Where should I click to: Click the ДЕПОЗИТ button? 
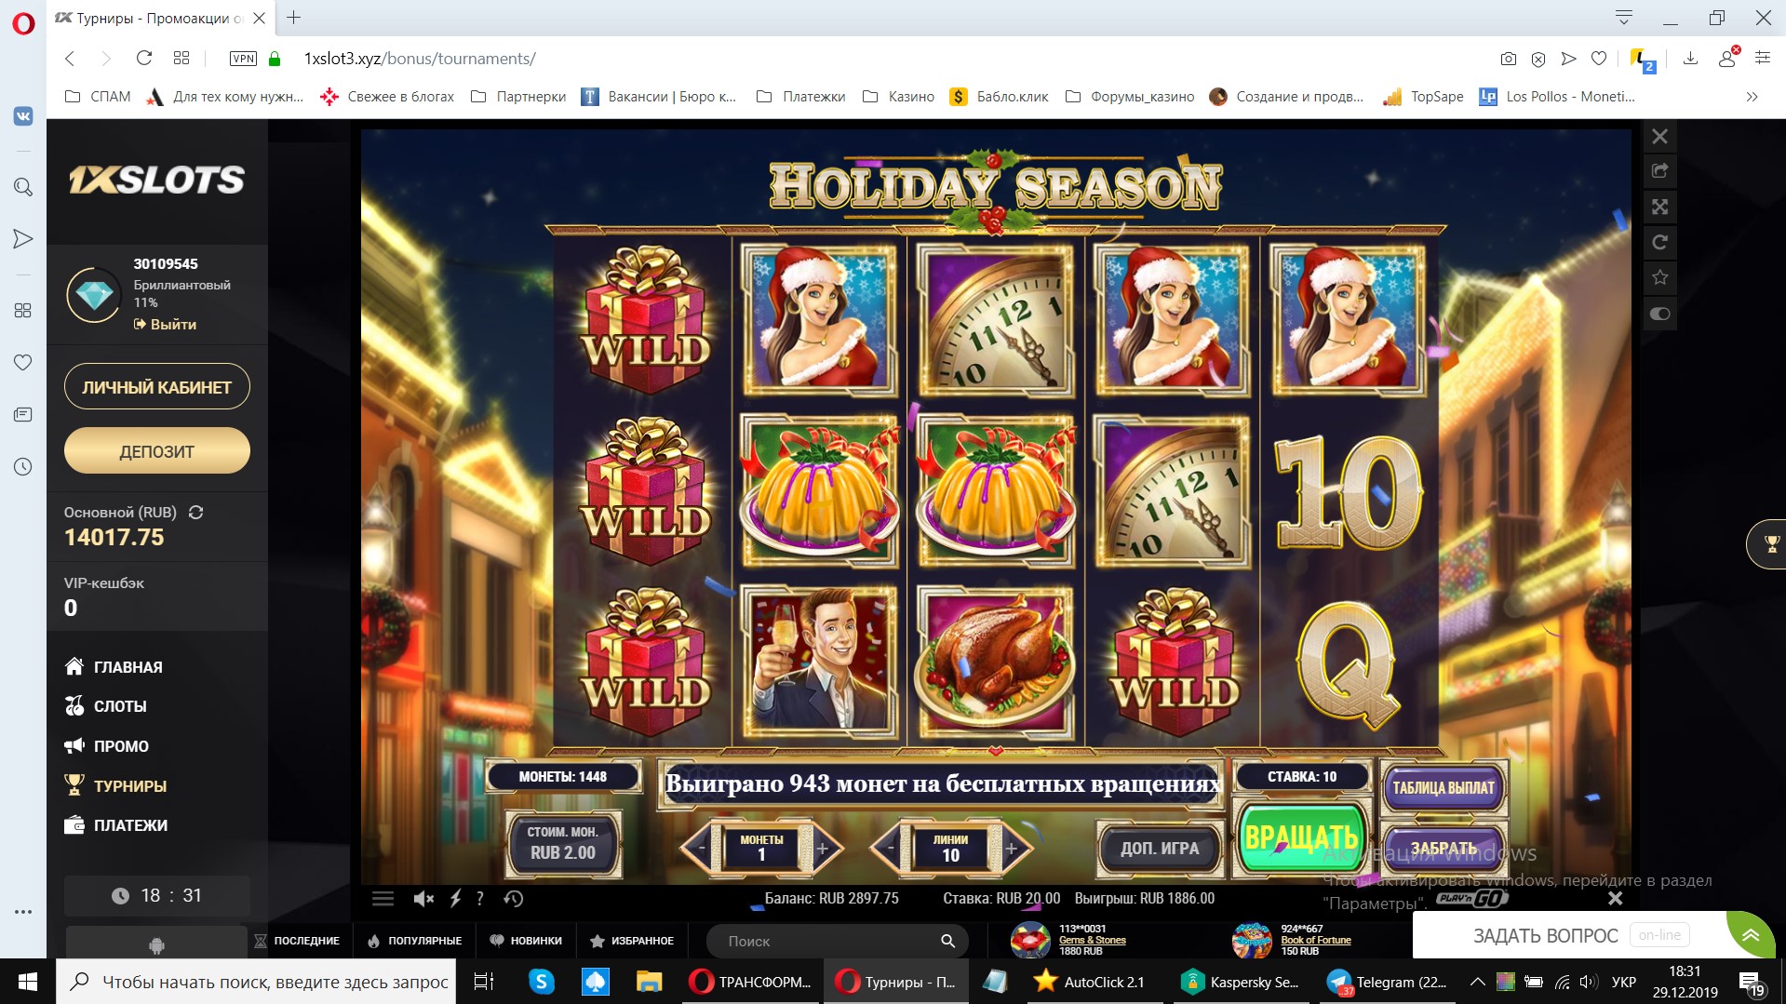pyautogui.click(x=156, y=451)
